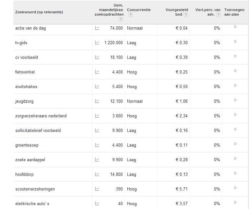Sort by Zoekwoord (op relevantie) header
Screen dimensions: 250x209
[39, 12]
